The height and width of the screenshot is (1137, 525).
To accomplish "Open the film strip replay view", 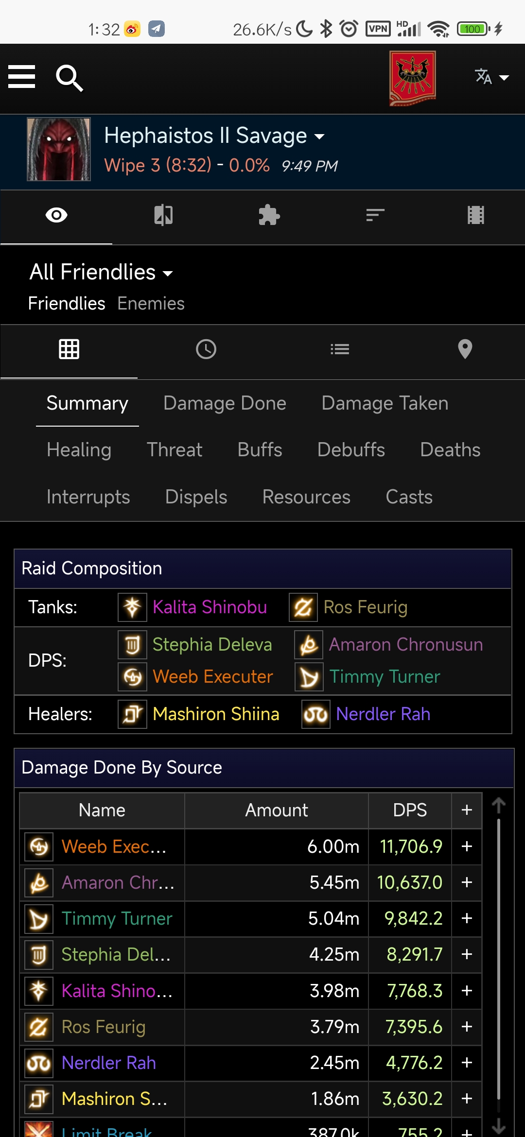I will coord(475,215).
